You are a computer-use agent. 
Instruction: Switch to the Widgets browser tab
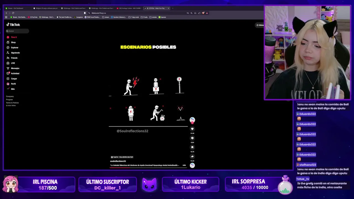[x=46, y=8]
